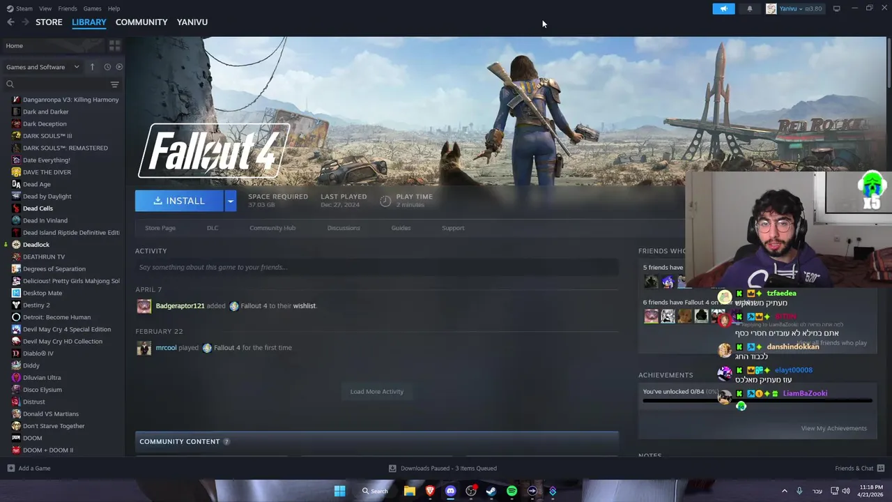Click Add a Game
The image size is (892, 502).
[x=29, y=469]
